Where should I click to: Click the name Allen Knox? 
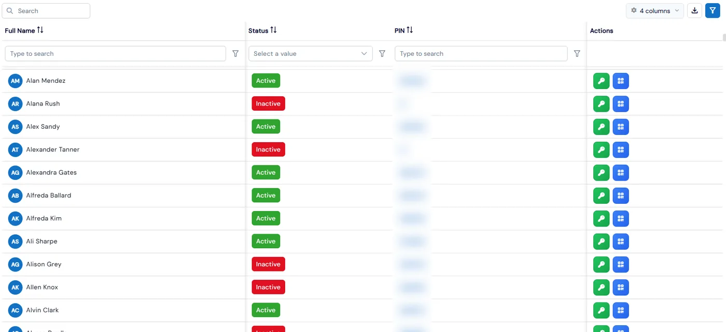(x=42, y=288)
